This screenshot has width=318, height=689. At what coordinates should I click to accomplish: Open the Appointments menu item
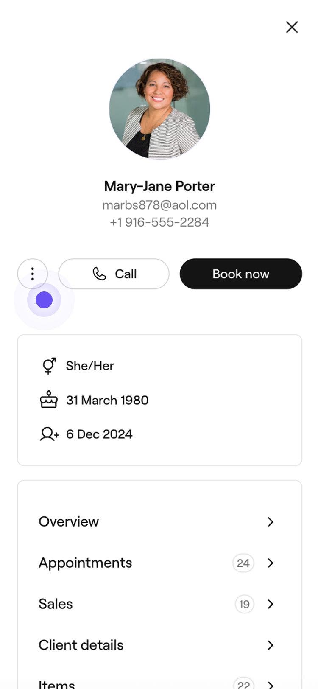tap(85, 563)
